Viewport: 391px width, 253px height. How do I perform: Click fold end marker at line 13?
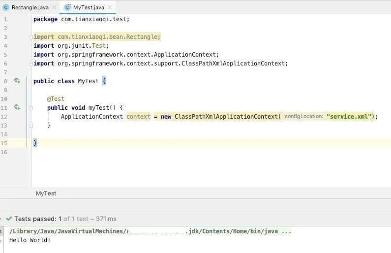click(31, 126)
